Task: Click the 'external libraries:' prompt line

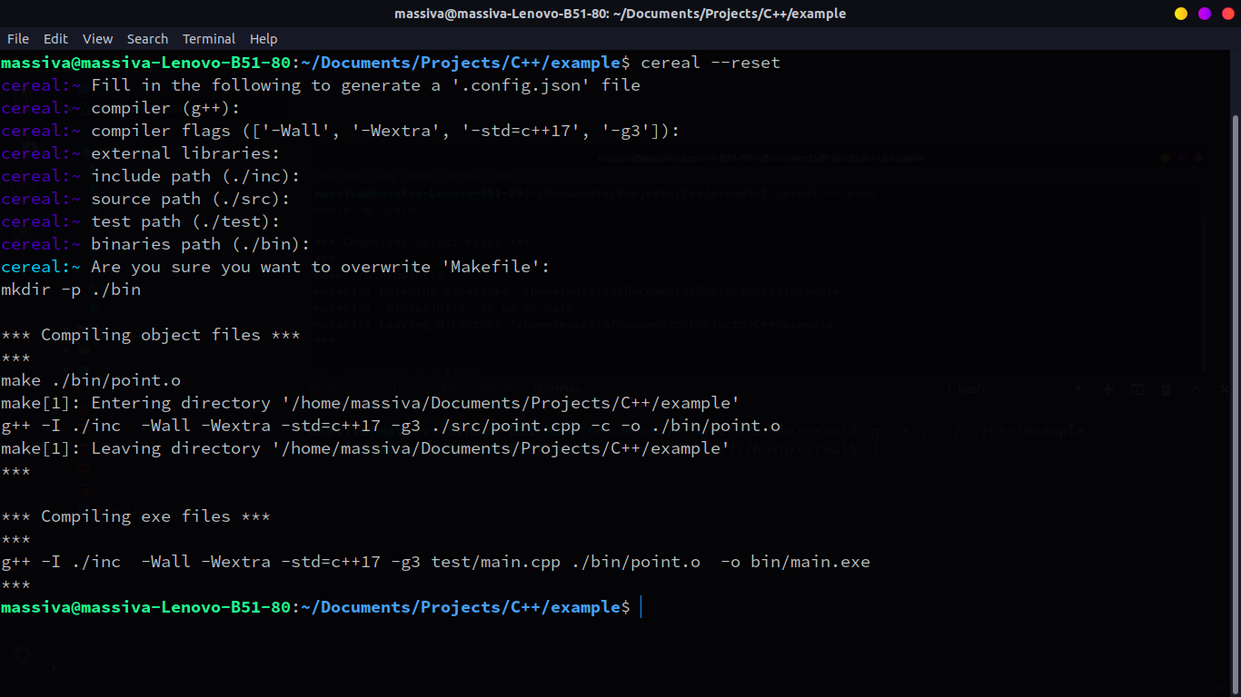Action: tap(141, 153)
